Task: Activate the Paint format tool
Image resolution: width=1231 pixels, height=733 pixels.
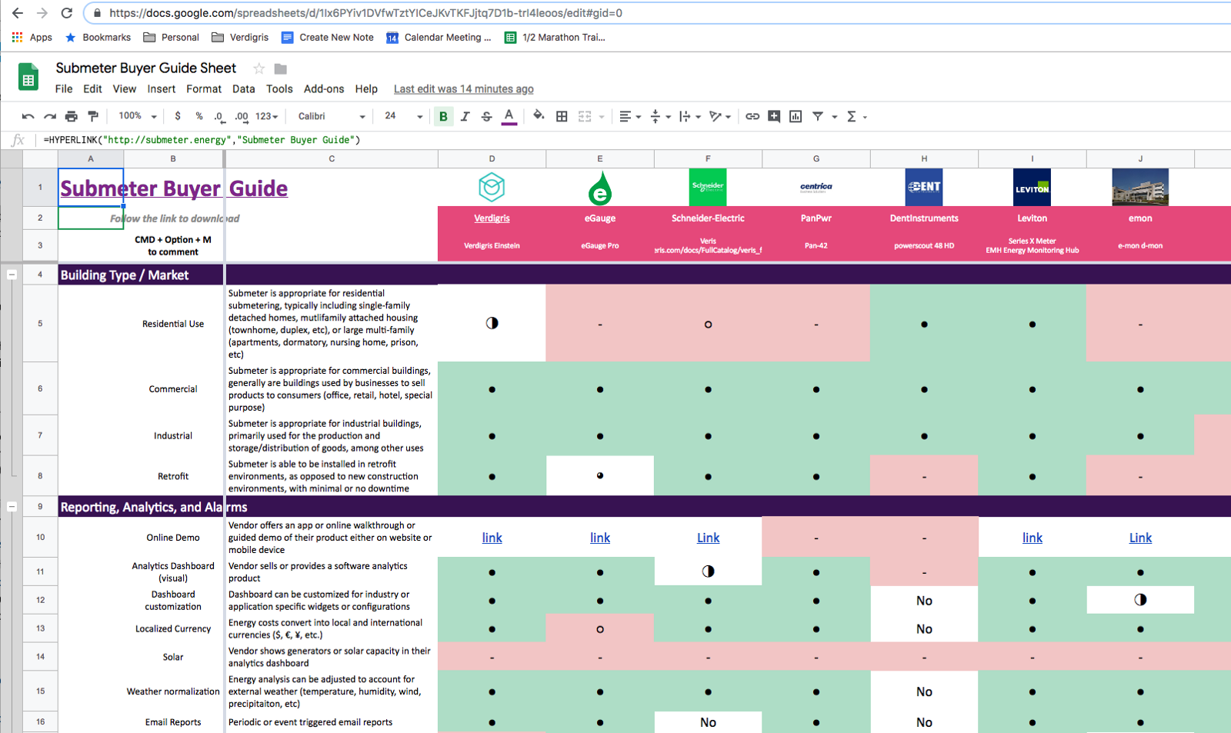Action: pos(93,116)
